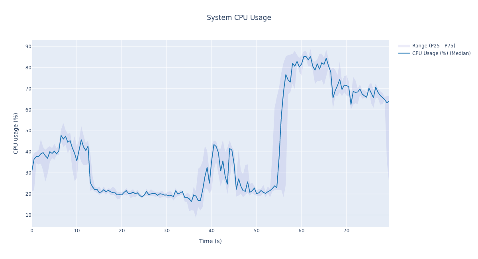Viewport: 478px width, 259px height.
Task: Click the blue Median line legend swatch
Action: [404, 53]
